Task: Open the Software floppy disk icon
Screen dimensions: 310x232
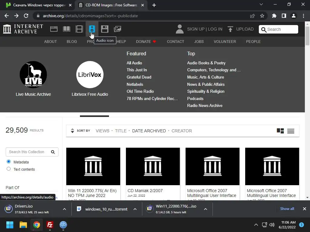Action: (x=104, y=29)
